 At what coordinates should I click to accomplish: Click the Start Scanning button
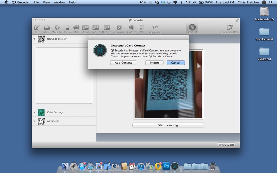tap(168, 125)
